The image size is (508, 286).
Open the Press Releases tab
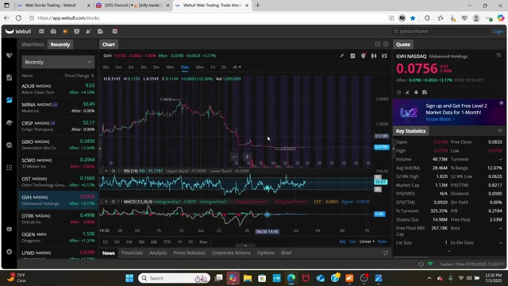[189, 253]
